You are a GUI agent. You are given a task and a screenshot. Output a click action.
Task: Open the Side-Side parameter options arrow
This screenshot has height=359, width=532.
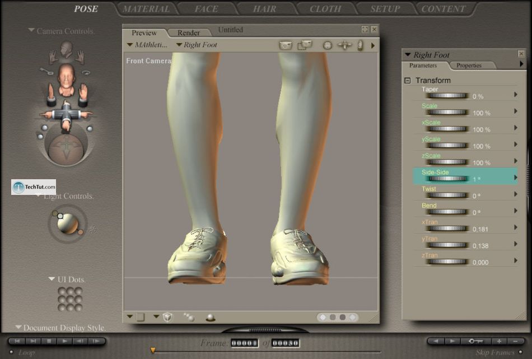(516, 178)
